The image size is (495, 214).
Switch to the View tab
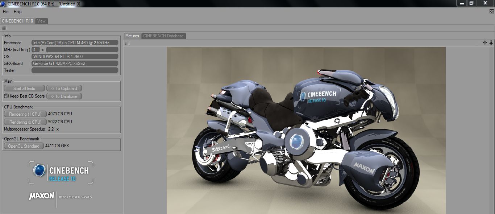42,21
